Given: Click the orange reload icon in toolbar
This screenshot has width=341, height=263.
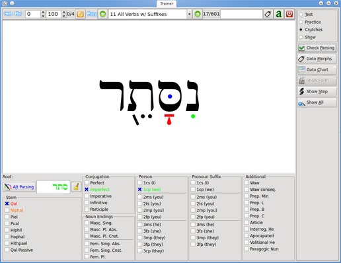Looking at the screenshot, I should (80, 14).
